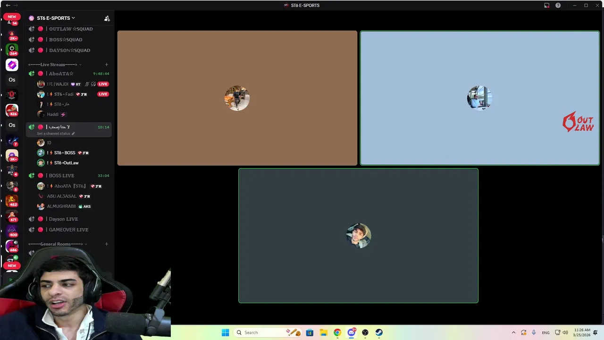
Task: Click the avatar in the dark-gray tile
Action: (x=359, y=236)
